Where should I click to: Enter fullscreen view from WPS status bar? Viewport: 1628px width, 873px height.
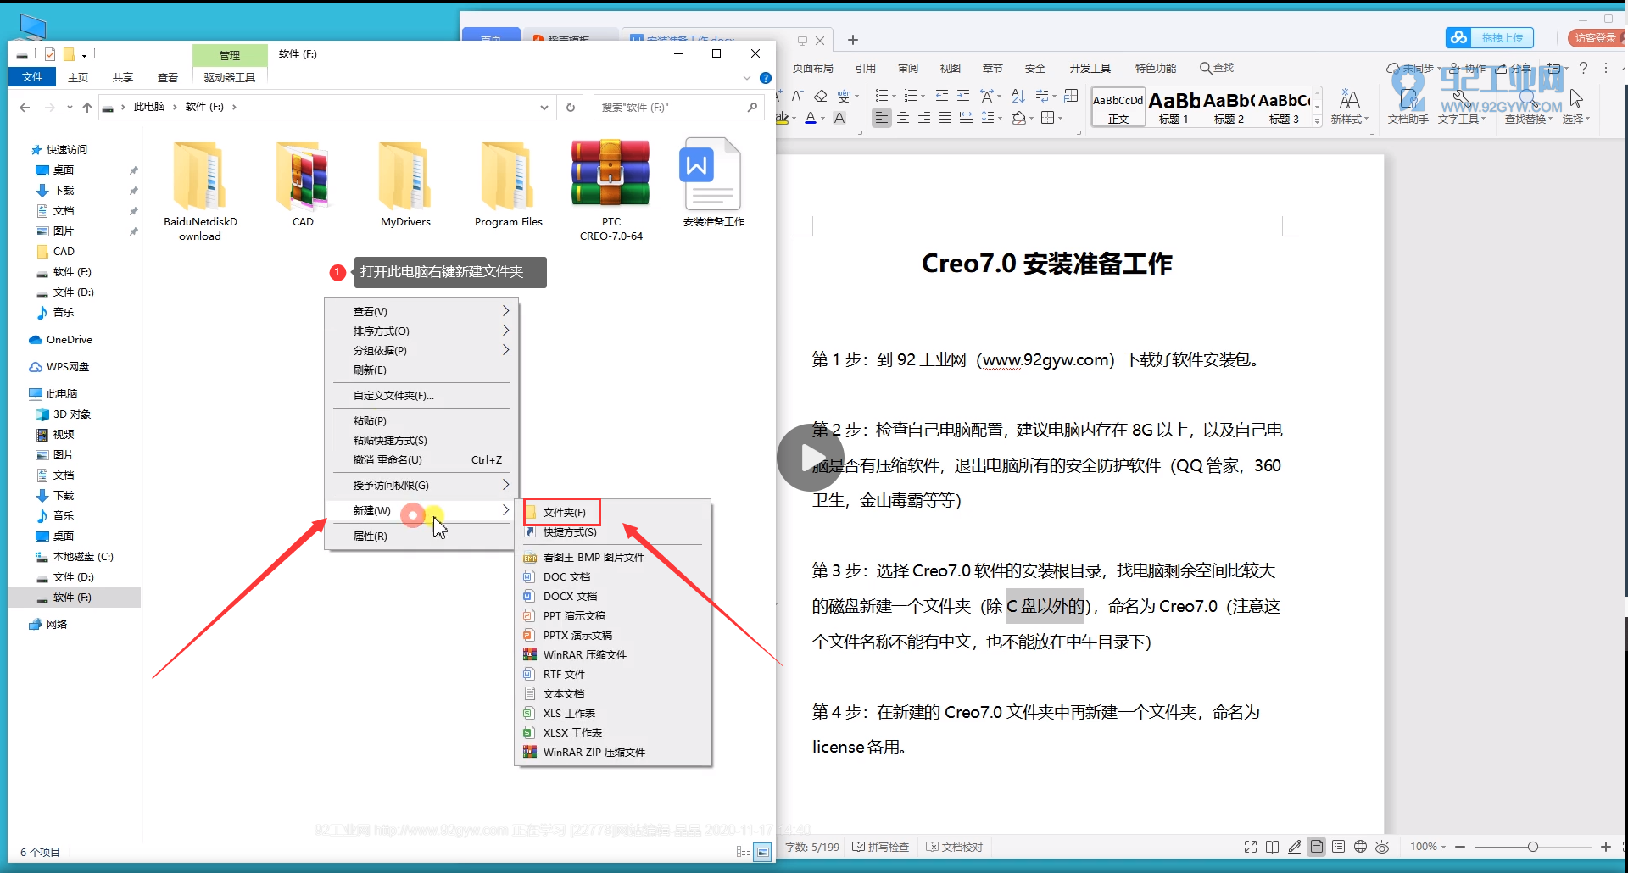click(1251, 847)
